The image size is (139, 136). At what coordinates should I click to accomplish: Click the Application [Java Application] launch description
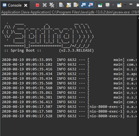[70, 12]
